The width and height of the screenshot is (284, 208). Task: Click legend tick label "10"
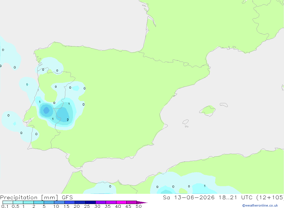coord(56,206)
